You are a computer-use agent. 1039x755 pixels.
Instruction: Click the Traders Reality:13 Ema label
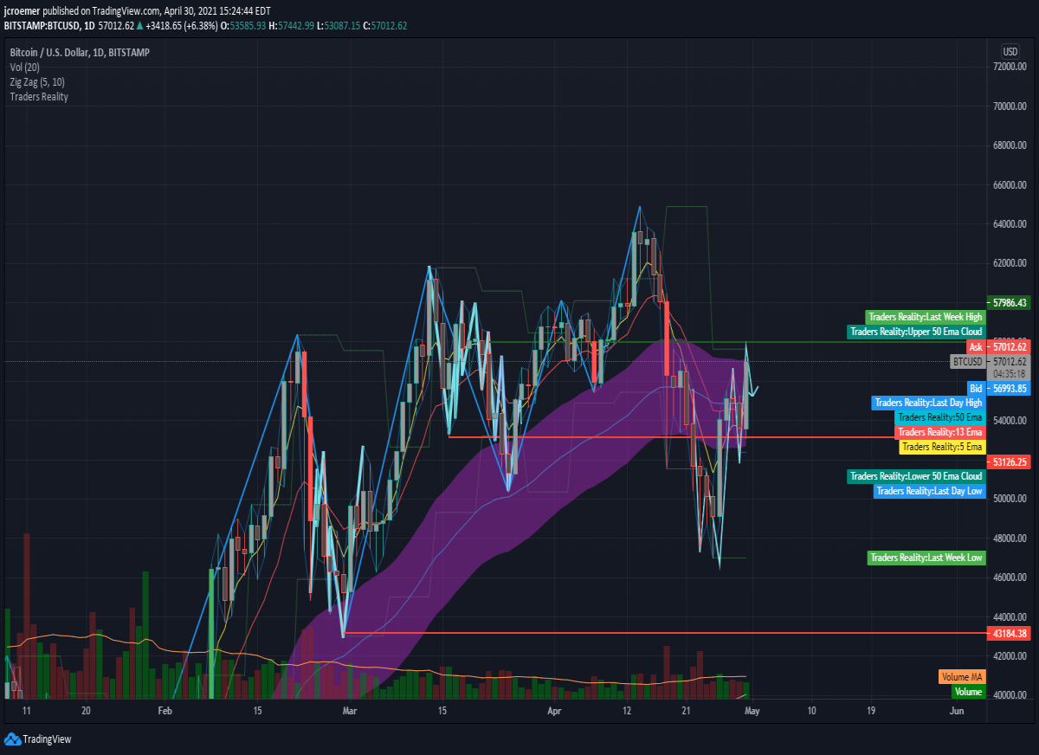[939, 432]
